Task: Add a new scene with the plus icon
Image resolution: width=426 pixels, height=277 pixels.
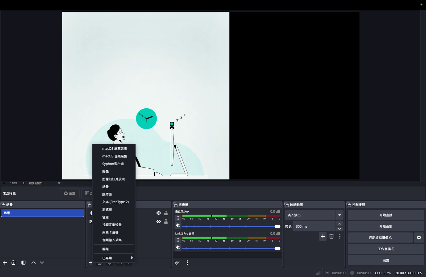Action: click(x=5, y=263)
